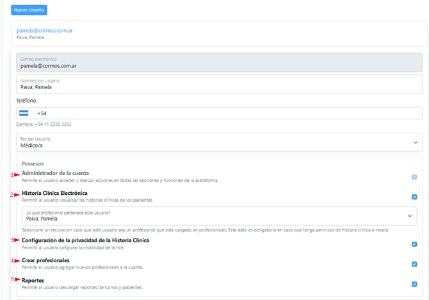Screen dimensions: 429x300
Task: Click the 'Permisos' section heading
Action: click(x=33, y=164)
